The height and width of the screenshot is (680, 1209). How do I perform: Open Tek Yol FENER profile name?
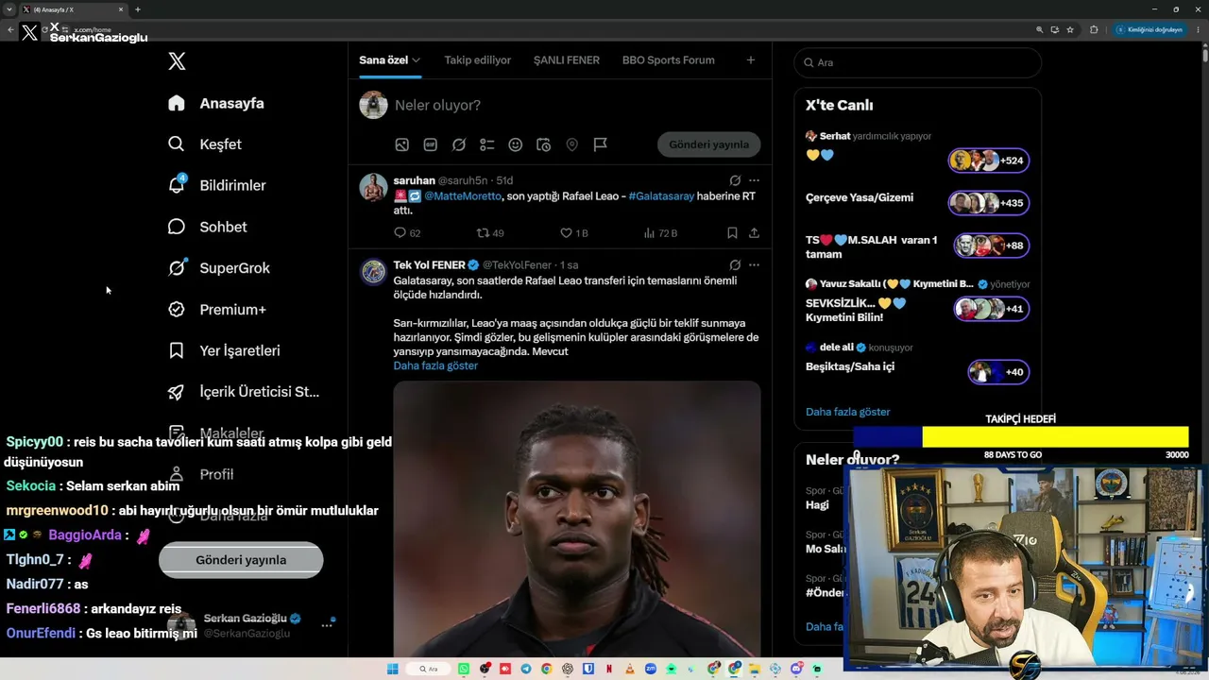429,265
